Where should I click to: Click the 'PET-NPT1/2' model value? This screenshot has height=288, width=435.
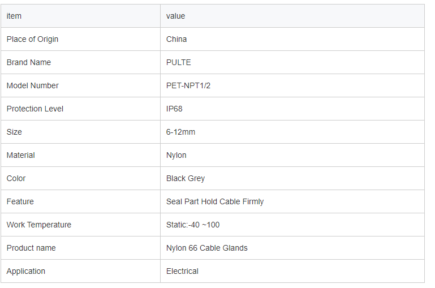(x=188, y=85)
